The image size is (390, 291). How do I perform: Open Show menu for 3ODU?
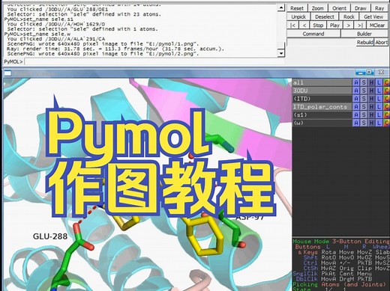coord(364,91)
